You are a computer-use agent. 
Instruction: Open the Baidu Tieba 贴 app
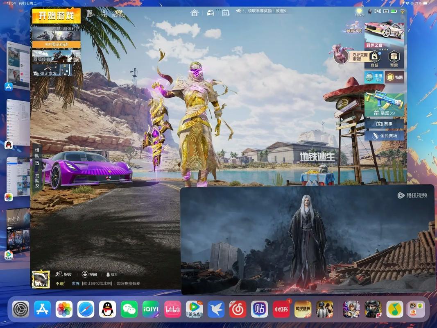(260, 309)
